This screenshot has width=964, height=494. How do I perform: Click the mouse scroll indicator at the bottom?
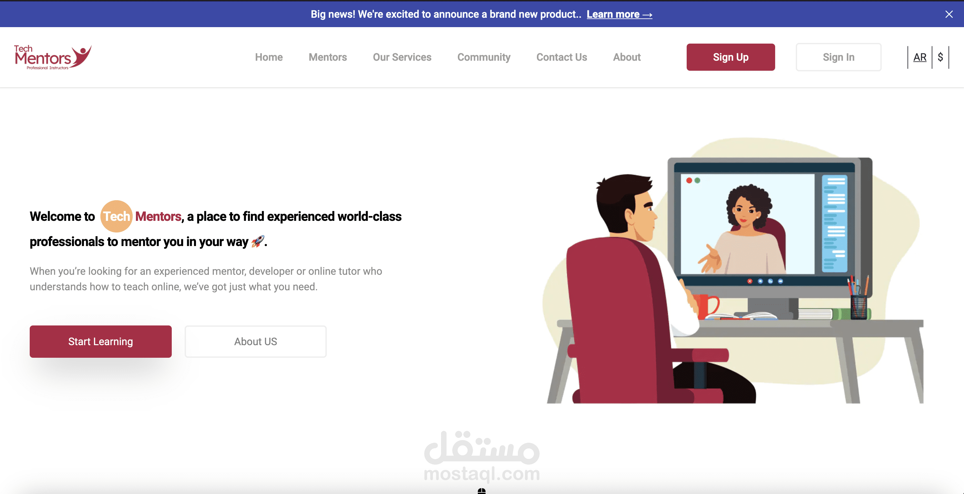(481, 491)
